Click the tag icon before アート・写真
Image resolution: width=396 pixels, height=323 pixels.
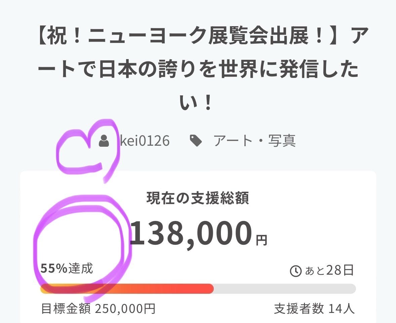coord(196,141)
